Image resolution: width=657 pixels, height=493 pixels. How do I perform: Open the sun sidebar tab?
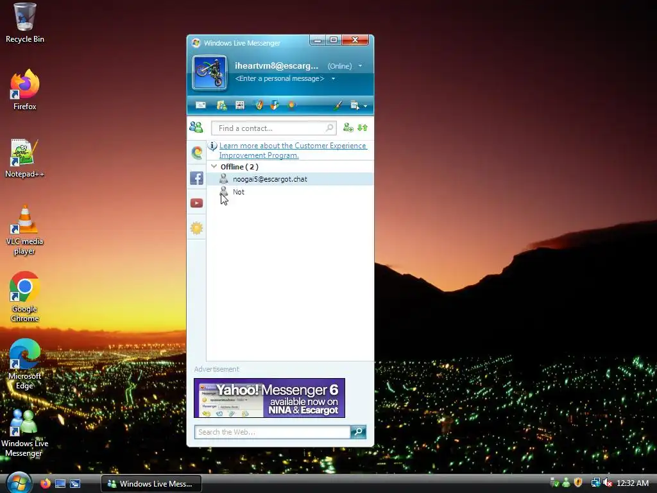pos(196,228)
